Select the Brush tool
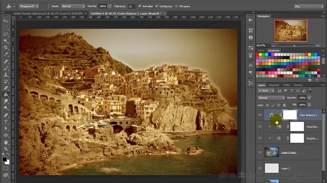 (6, 68)
